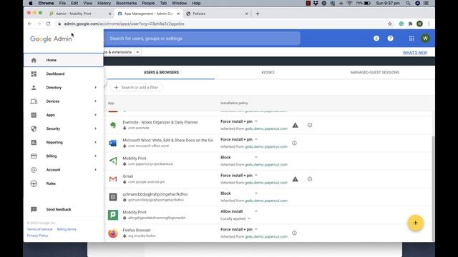
Task: Click the info icon on Evernote row
Action: (310, 125)
